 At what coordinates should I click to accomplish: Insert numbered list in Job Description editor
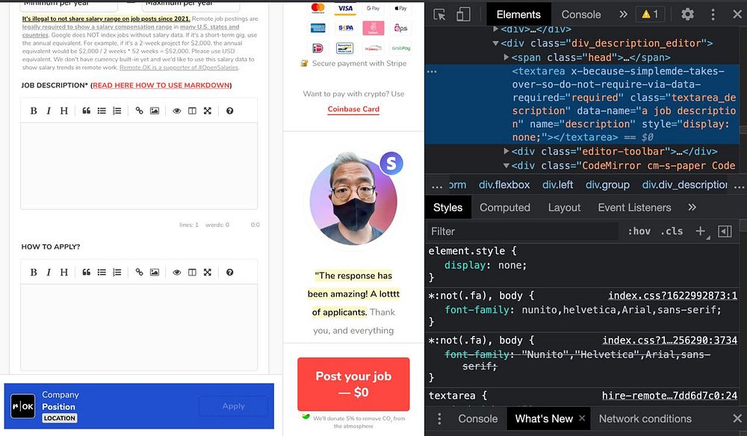pyautogui.click(x=117, y=111)
